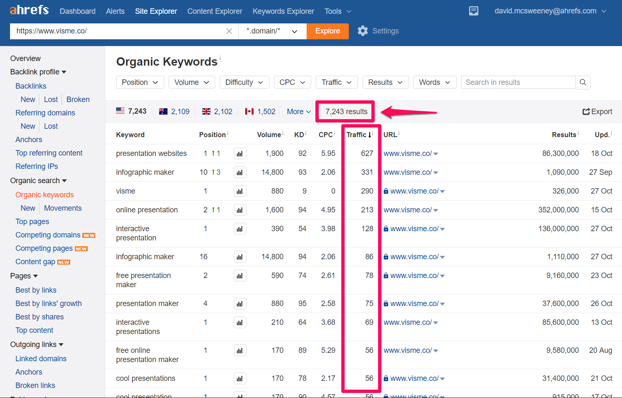Open Competing domains sidebar link
The image size is (622, 398).
point(48,235)
